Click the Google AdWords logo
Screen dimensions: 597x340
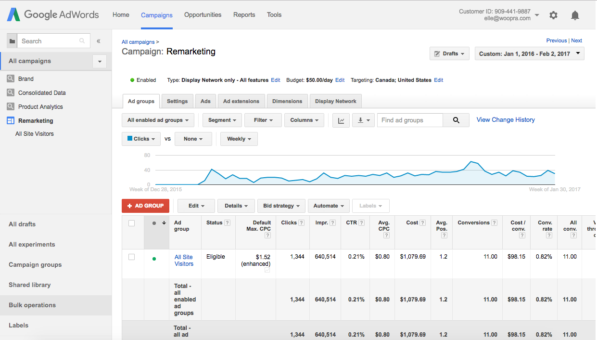click(x=52, y=14)
